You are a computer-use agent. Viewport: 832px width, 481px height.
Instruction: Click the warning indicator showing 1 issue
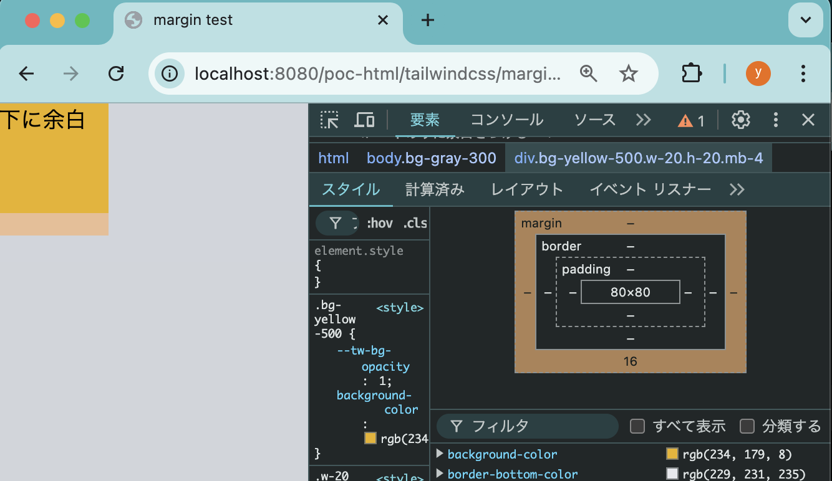[x=690, y=120]
